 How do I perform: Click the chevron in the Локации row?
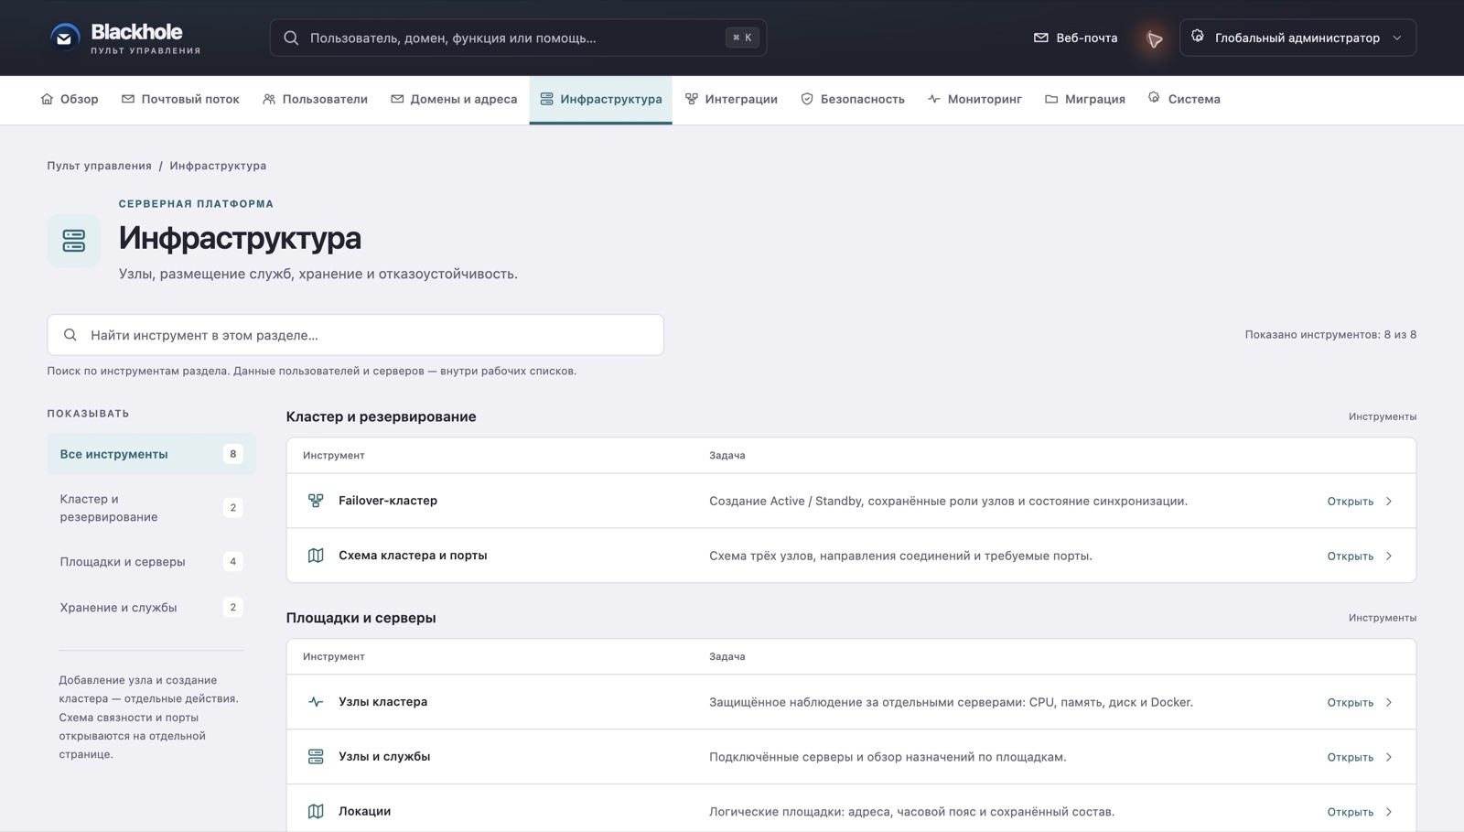(x=1389, y=812)
